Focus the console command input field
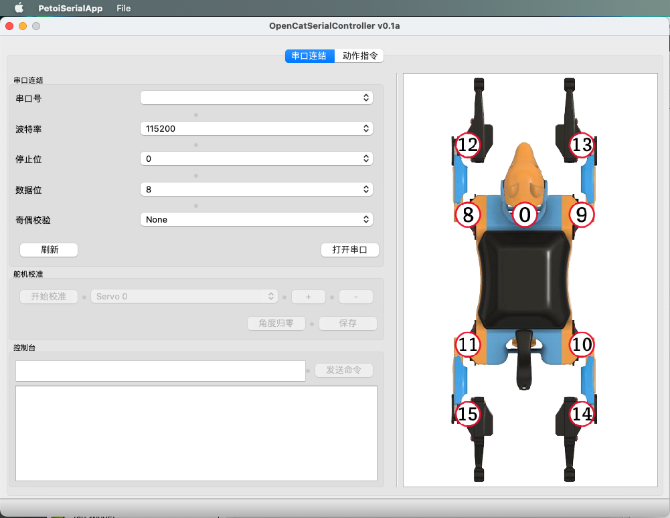This screenshot has height=518, width=670. (160, 371)
